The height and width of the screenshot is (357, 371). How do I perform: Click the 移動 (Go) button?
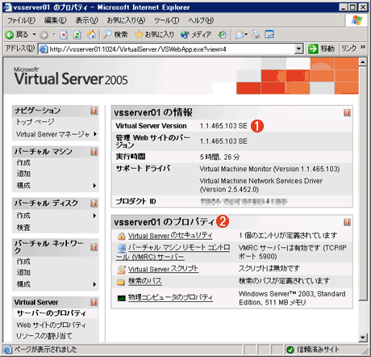(322, 48)
